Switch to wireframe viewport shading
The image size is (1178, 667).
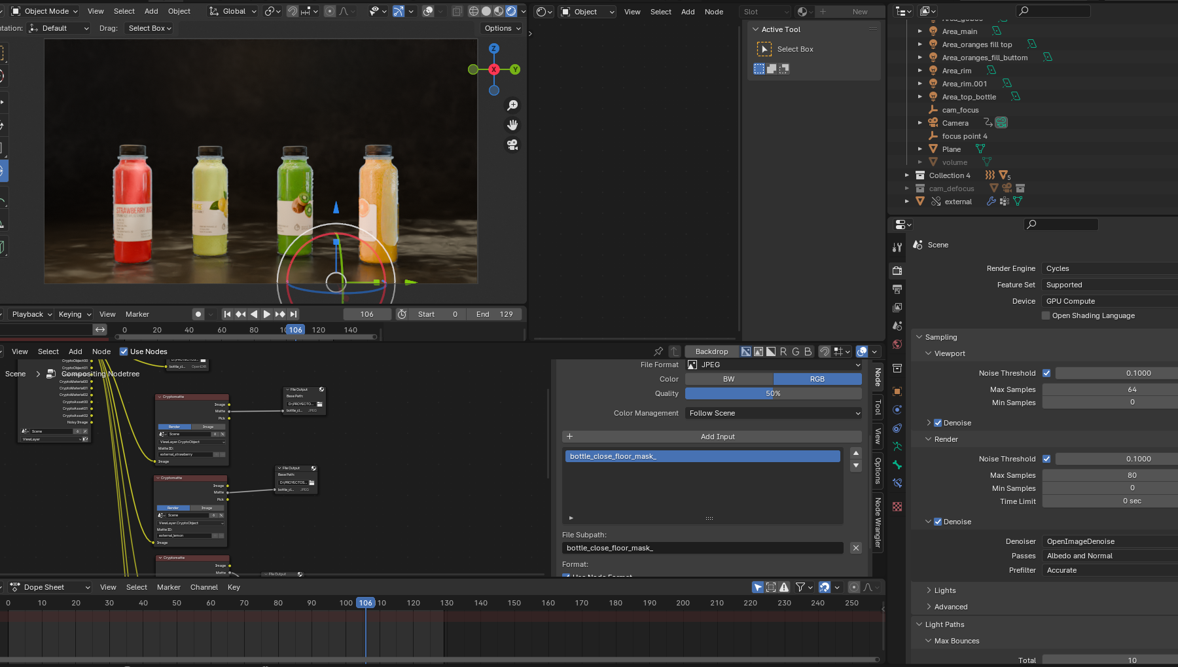click(474, 11)
